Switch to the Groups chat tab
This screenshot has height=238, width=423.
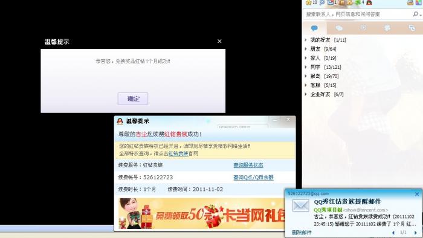pyautogui.click(x=339, y=28)
